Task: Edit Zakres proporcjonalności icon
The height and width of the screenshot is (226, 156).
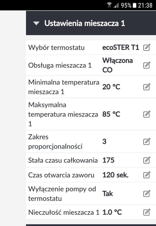Action: point(147,141)
